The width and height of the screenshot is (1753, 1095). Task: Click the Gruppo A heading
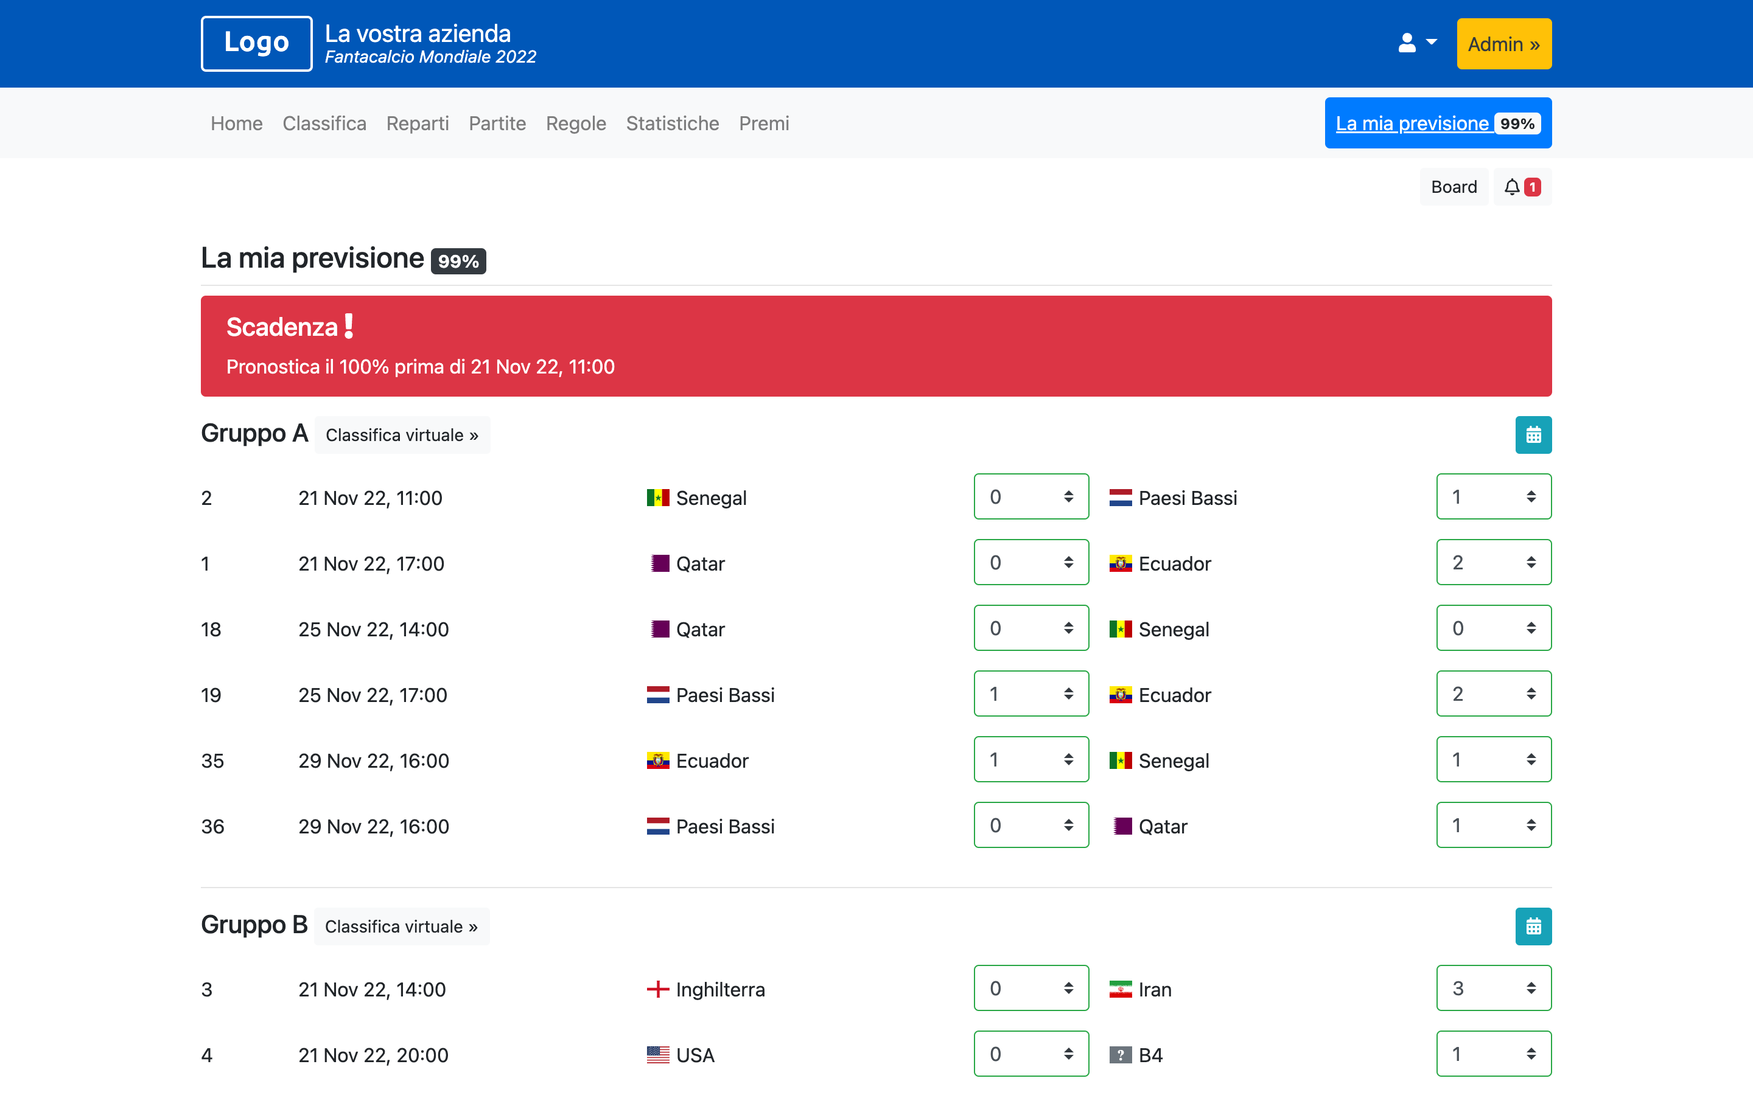pyautogui.click(x=254, y=433)
